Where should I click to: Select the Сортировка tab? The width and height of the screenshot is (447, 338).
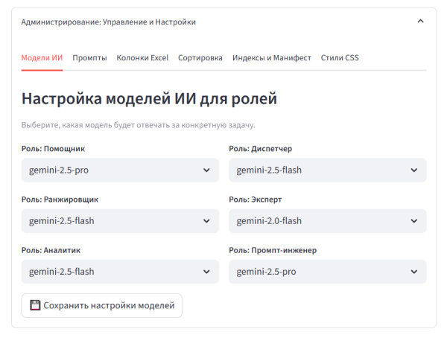coord(200,58)
